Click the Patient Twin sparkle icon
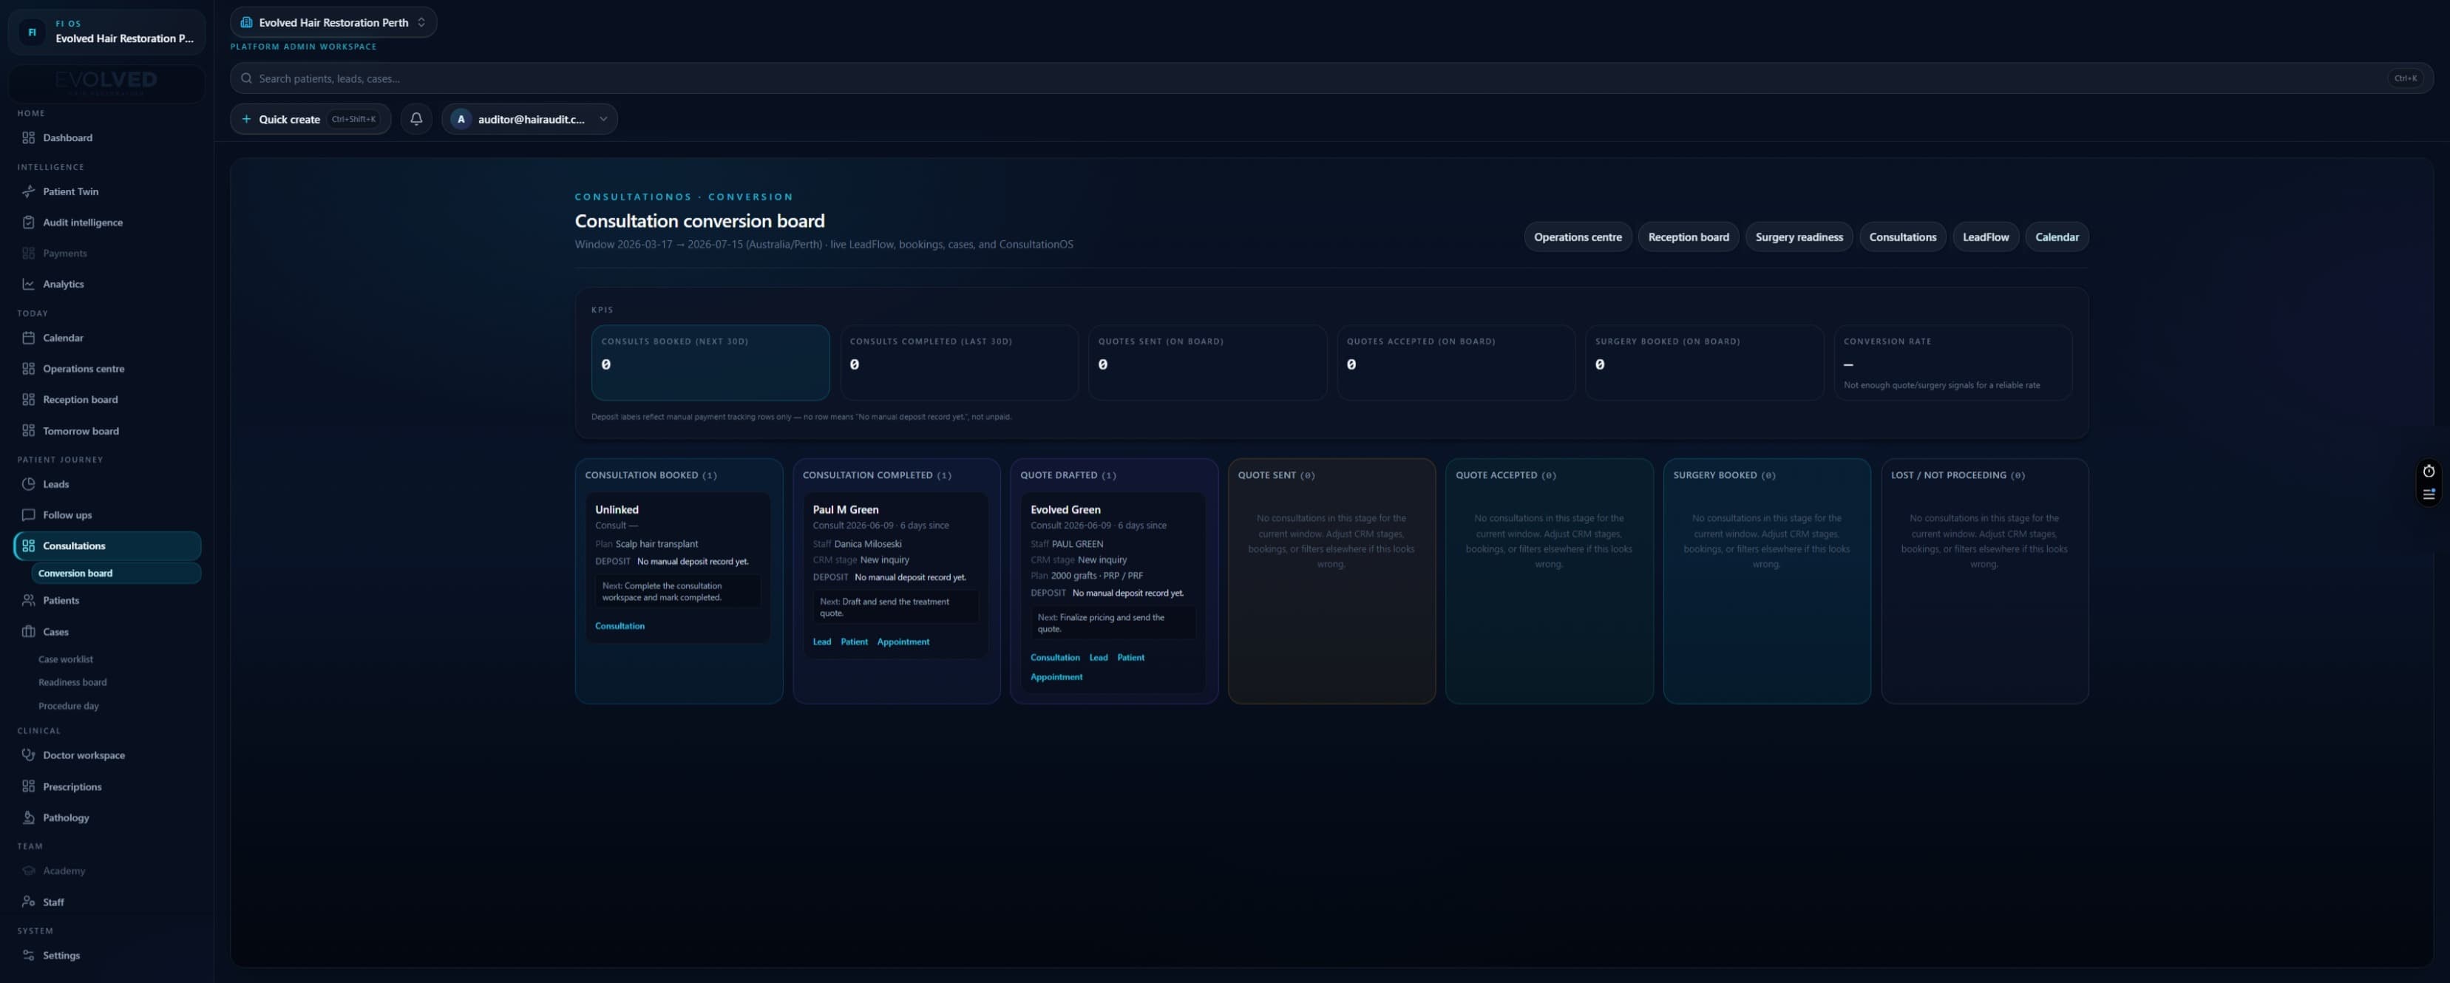The image size is (2450, 983). (x=29, y=191)
